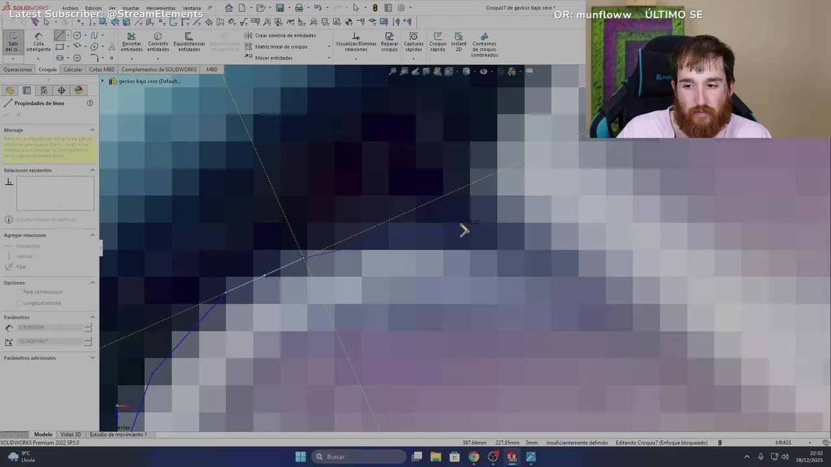Open Matriz lineal de croquis dropdown arrow
The width and height of the screenshot is (831, 467).
[329, 47]
